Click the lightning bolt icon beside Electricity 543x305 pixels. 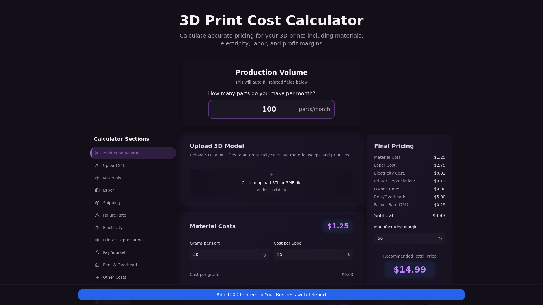(97, 228)
